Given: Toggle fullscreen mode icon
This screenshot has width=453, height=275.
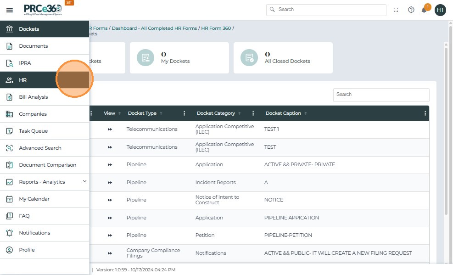Looking at the screenshot, I should (396, 10).
